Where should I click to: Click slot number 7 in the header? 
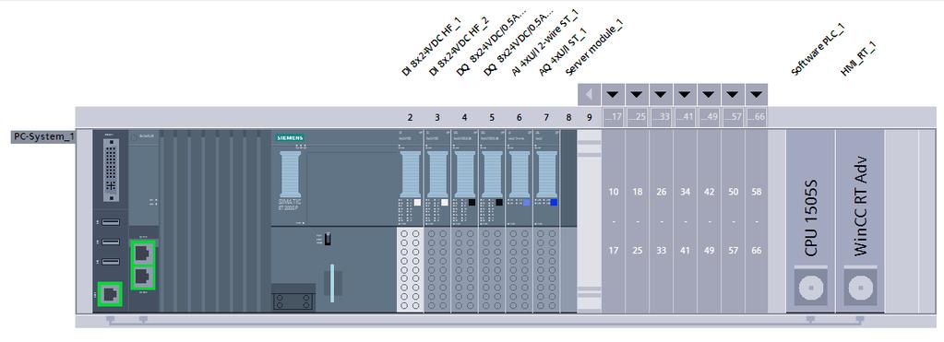[546, 117]
